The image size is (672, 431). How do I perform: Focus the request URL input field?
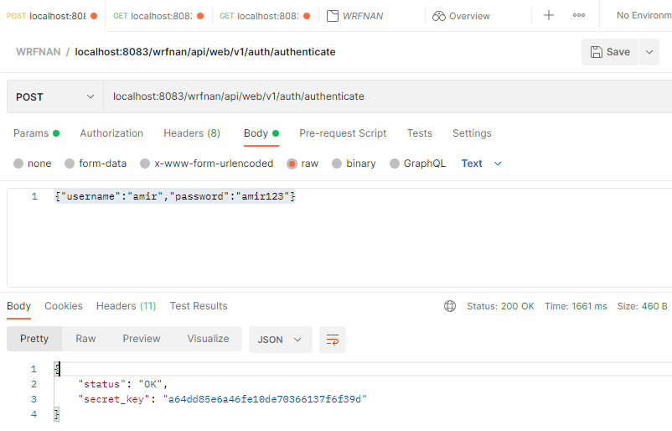387,96
